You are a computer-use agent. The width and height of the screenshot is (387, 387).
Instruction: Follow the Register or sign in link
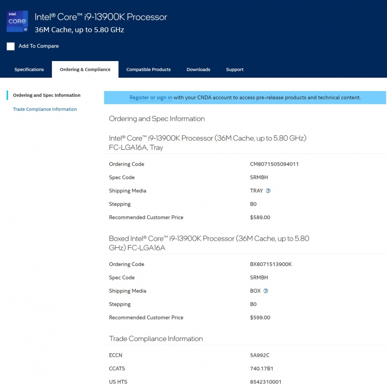tap(151, 97)
